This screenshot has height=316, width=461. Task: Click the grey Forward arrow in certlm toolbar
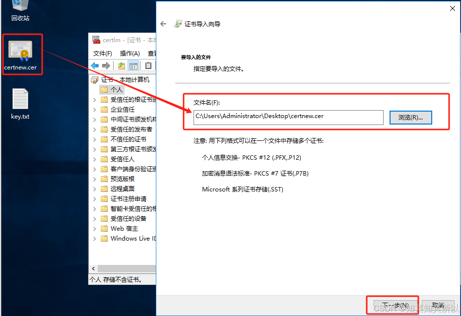[x=106, y=65]
